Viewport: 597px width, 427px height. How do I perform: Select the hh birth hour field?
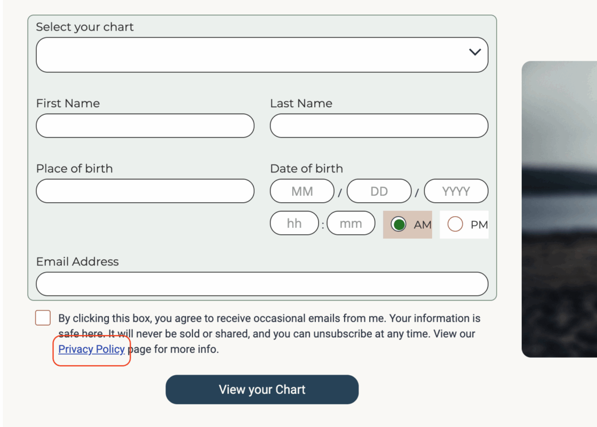click(x=294, y=224)
